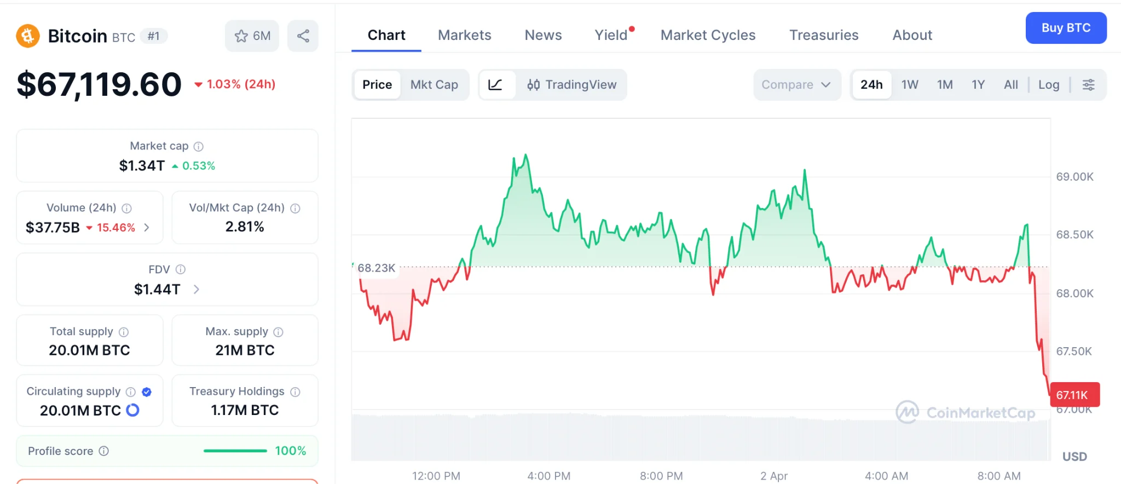
Task: Select the line chart icon
Action: pos(496,85)
